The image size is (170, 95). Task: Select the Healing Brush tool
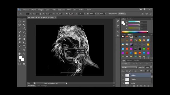pos(19,32)
